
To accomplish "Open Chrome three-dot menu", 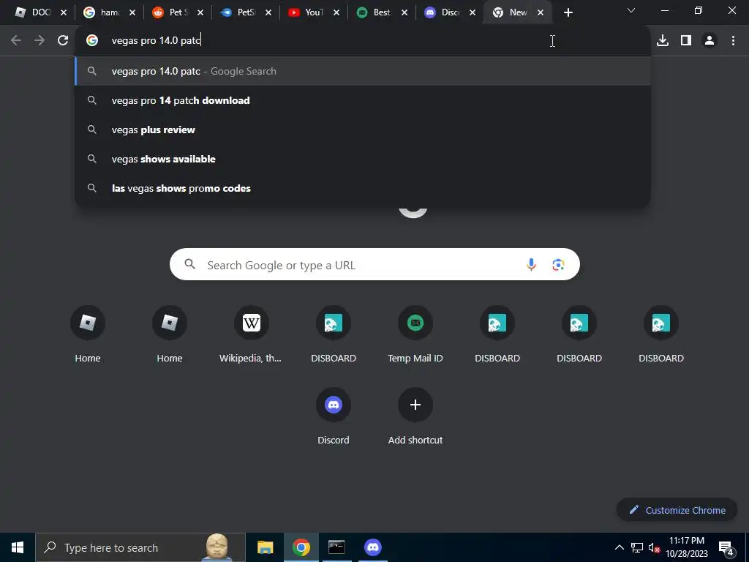I will (733, 41).
